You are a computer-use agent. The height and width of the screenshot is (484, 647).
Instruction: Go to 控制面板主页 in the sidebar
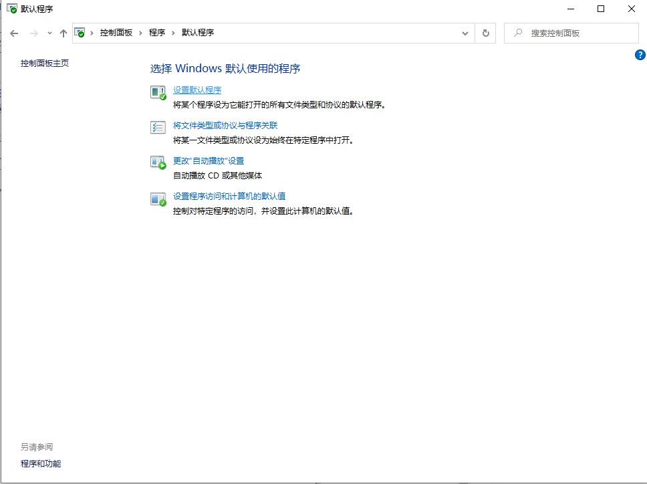45,64
